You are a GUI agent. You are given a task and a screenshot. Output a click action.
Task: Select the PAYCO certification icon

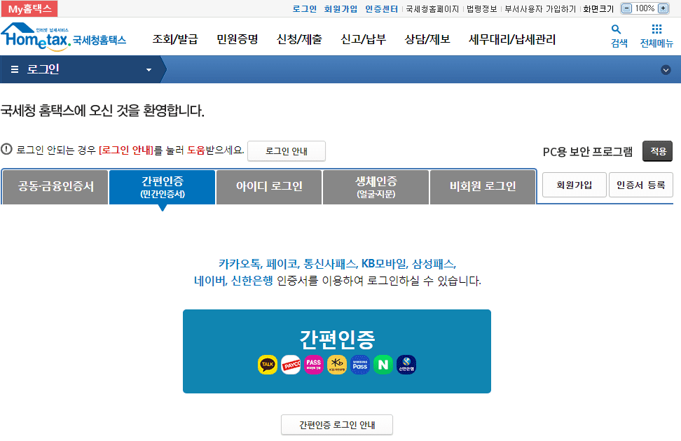[290, 364]
